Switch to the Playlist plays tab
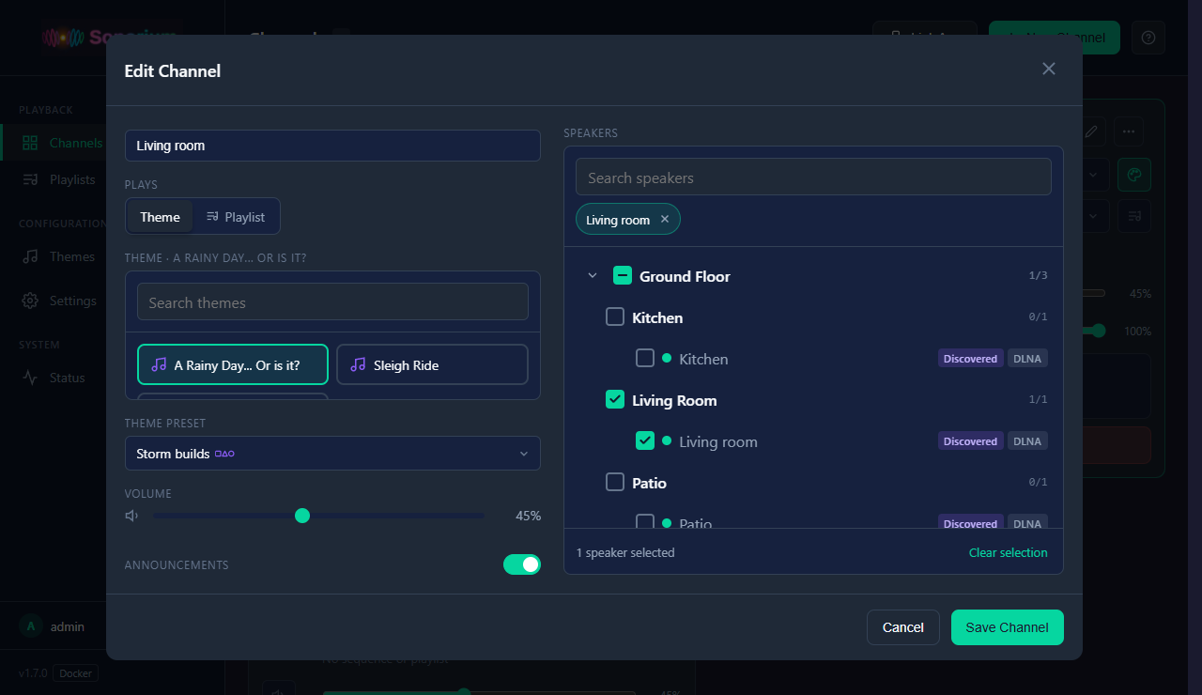This screenshot has height=695, width=1202. click(236, 217)
